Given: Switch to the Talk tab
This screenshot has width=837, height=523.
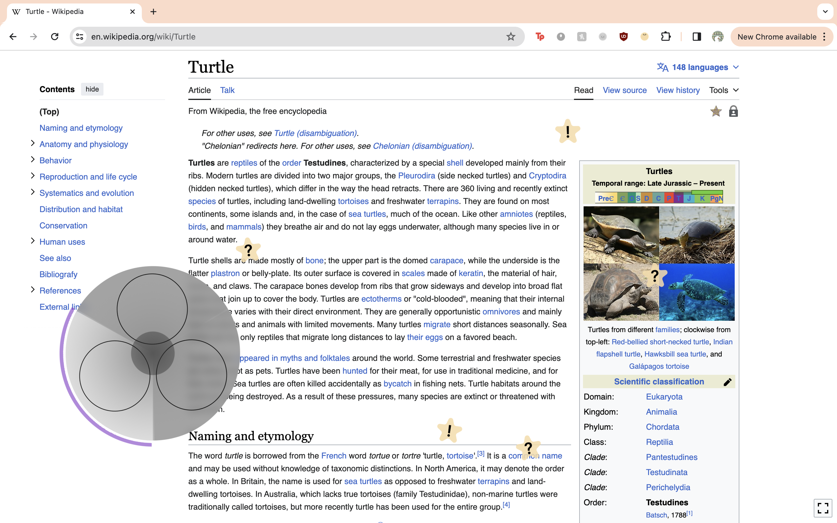Looking at the screenshot, I should click(227, 90).
